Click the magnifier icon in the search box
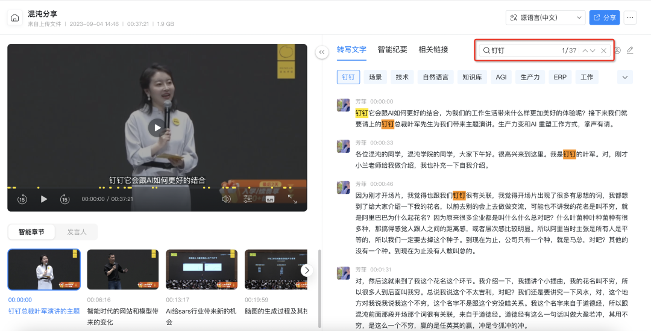Screen dimensions: 651x331 (x=486, y=51)
